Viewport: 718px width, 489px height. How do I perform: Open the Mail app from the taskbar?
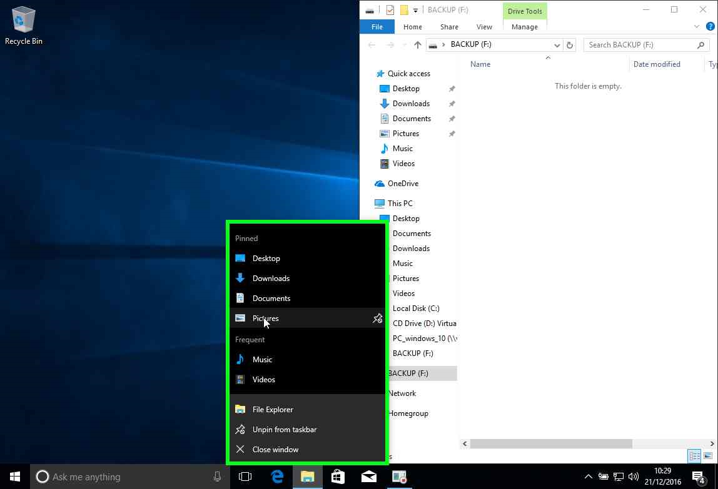click(368, 477)
